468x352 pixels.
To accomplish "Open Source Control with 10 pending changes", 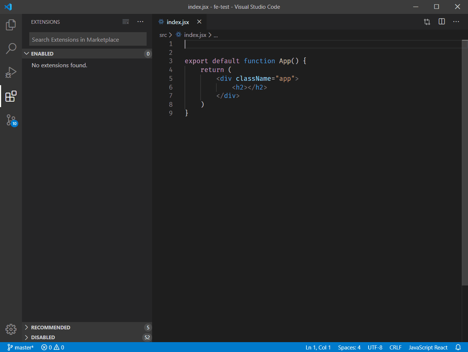I will click(11, 121).
